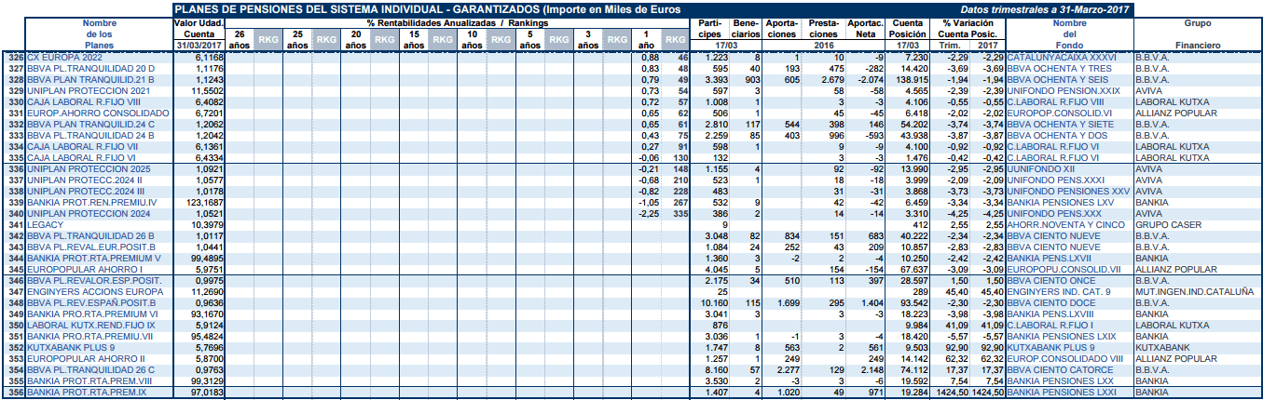The width and height of the screenshot is (1263, 400).
Task: Click the plan name LEGACY
Action: point(45,224)
